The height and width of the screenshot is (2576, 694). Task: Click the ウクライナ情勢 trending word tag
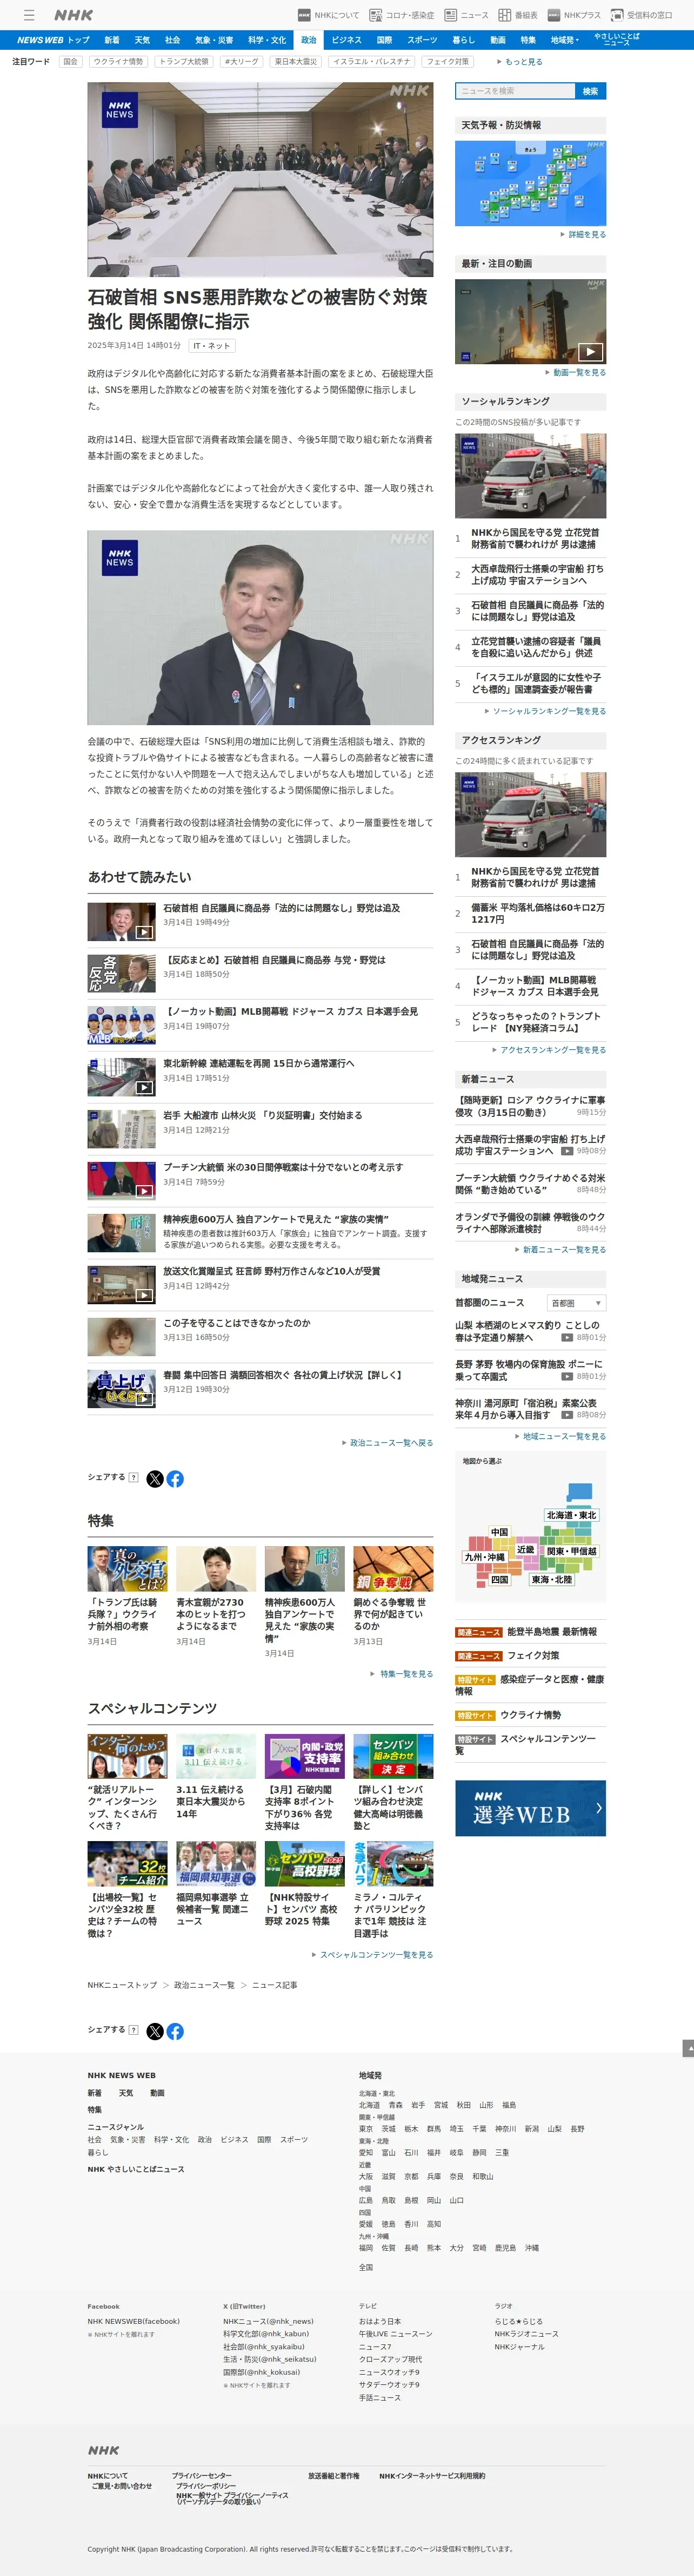pyautogui.click(x=118, y=61)
